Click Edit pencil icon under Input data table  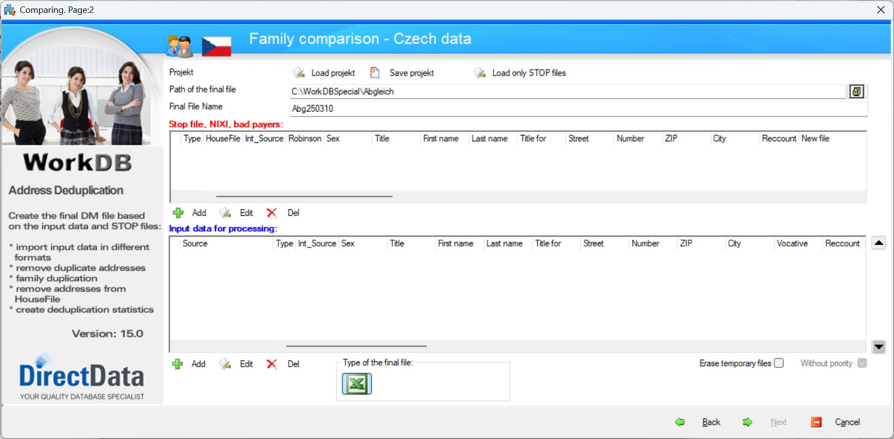point(225,364)
